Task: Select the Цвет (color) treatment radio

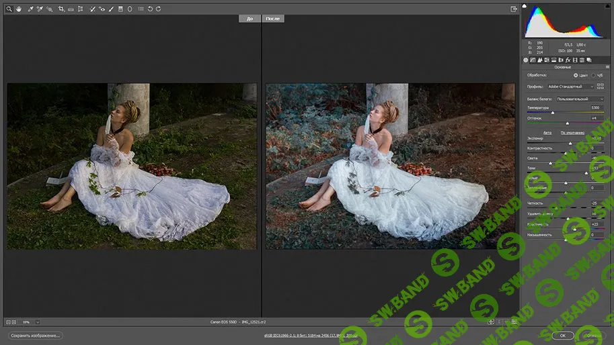Action: coord(576,75)
